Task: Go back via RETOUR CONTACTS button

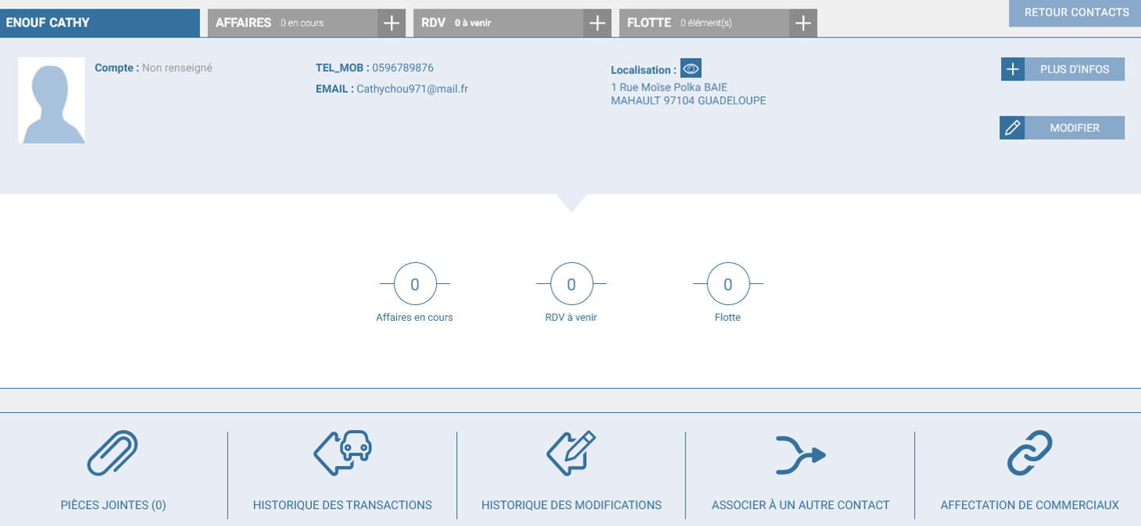Action: [x=1075, y=13]
